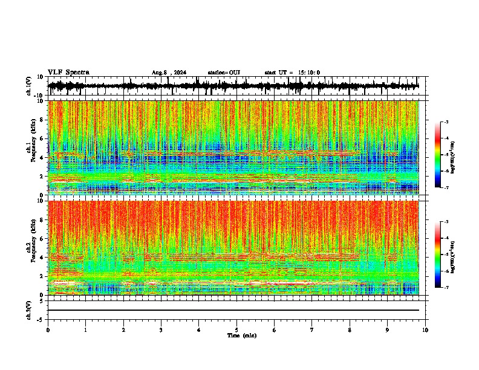Viewport: 479px width, 370px height.
Task: Click the flat ch.3 voltage line
Action: 233,310
